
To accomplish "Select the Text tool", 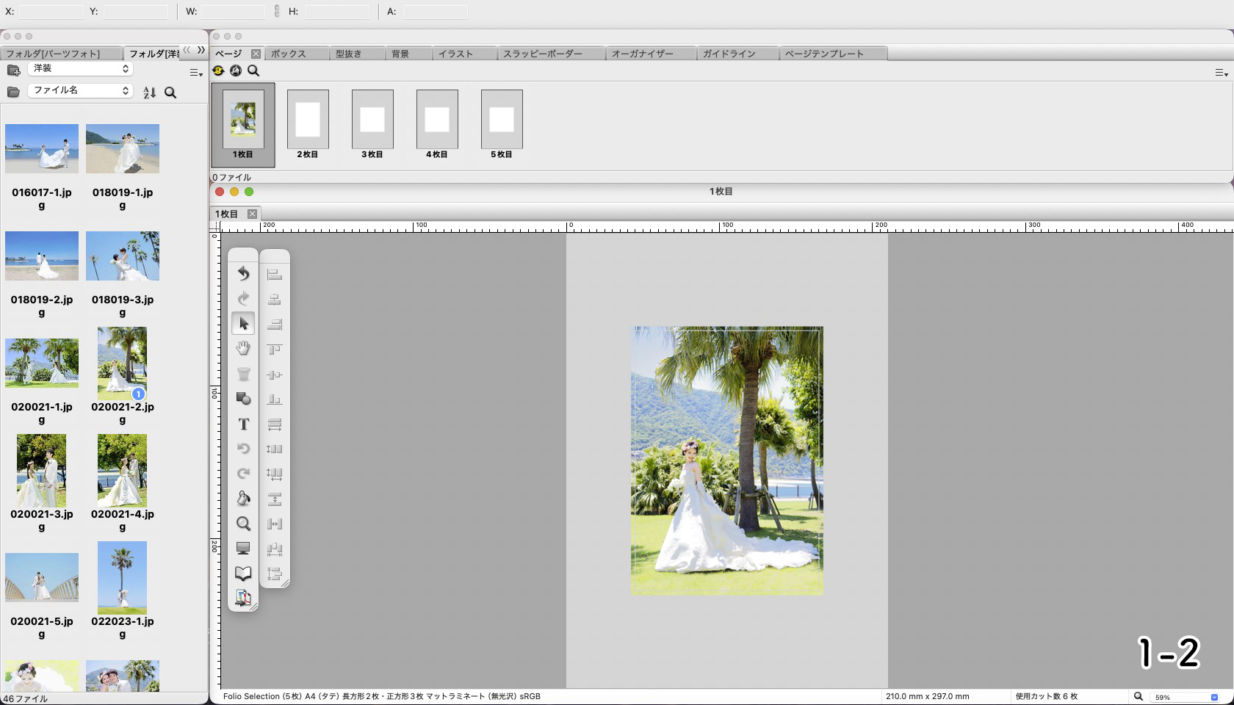I will (243, 424).
